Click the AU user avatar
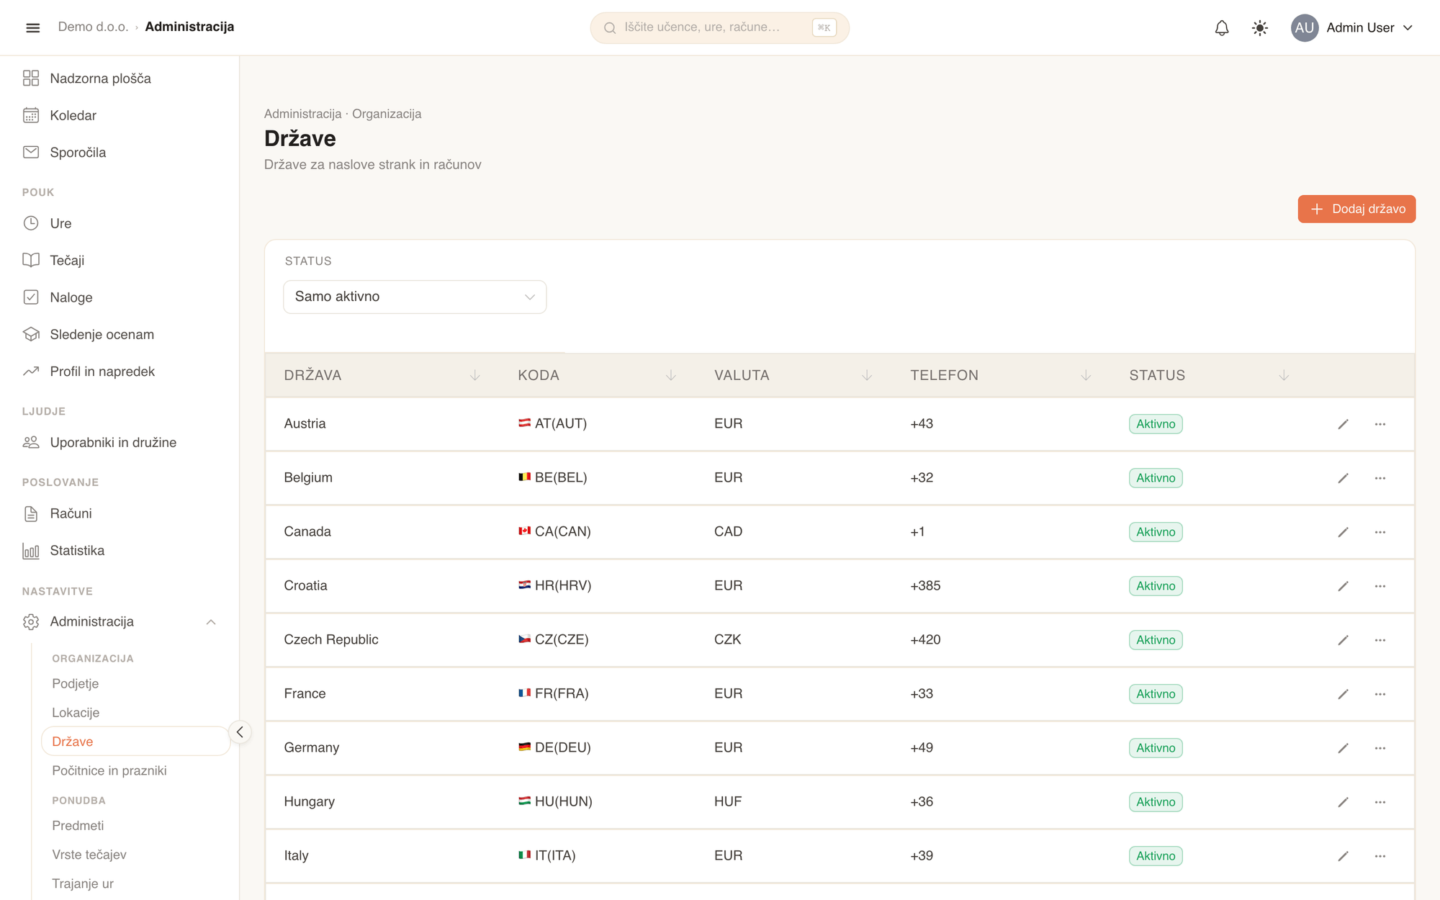This screenshot has width=1440, height=900. [1305, 27]
